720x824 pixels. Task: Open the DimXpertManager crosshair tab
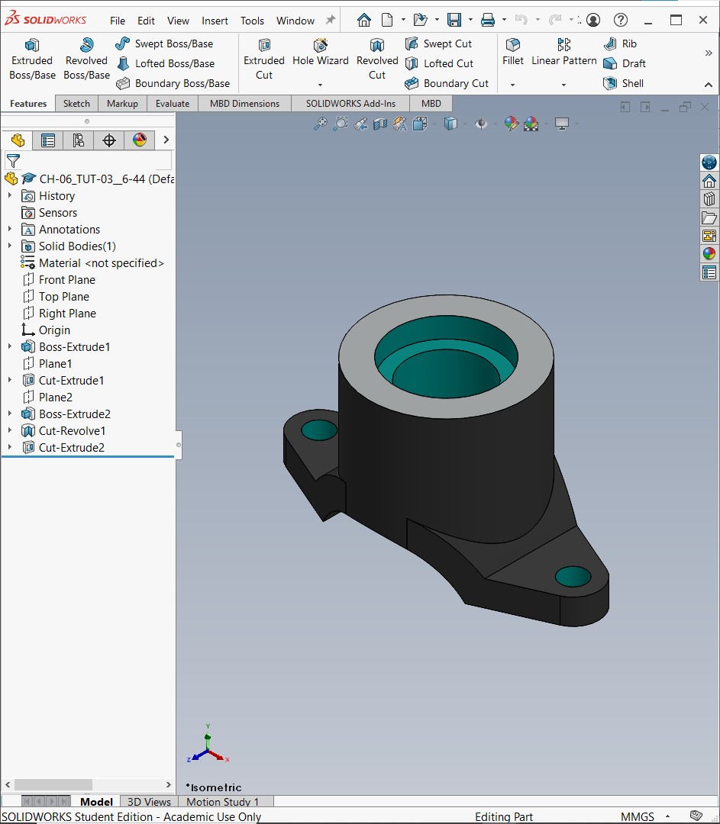click(109, 140)
